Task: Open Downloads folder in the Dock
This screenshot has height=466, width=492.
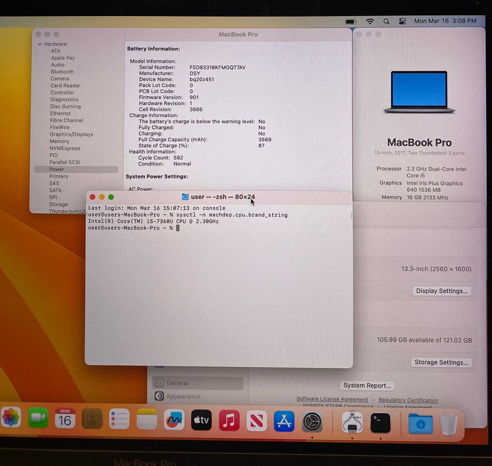Action: pos(421,424)
